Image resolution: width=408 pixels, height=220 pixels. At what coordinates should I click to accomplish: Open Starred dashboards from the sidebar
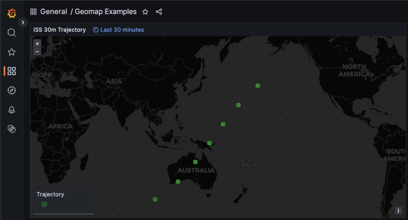pyautogui.click(x=12, y=52)
